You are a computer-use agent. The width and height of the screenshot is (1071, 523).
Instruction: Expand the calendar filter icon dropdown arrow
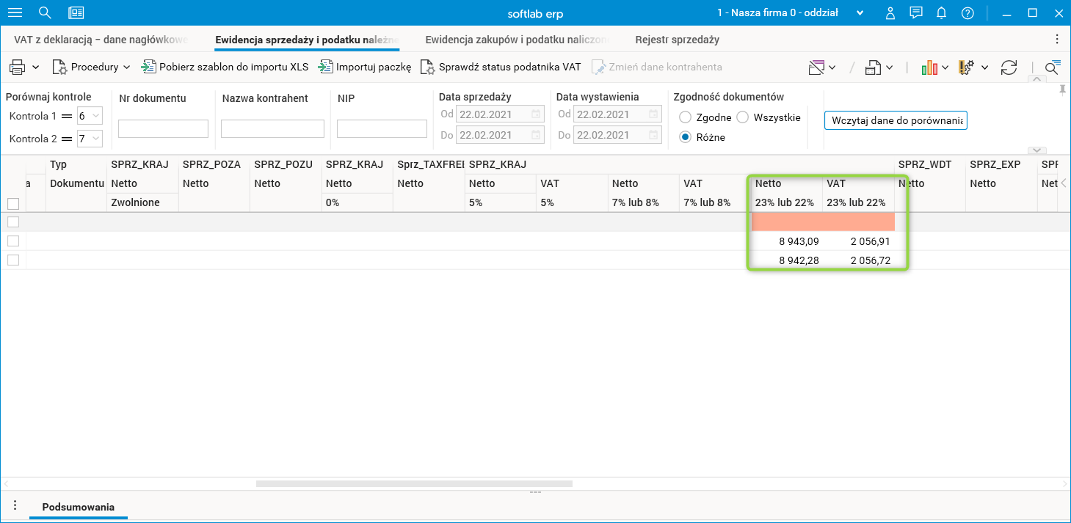tap(832, 68)
